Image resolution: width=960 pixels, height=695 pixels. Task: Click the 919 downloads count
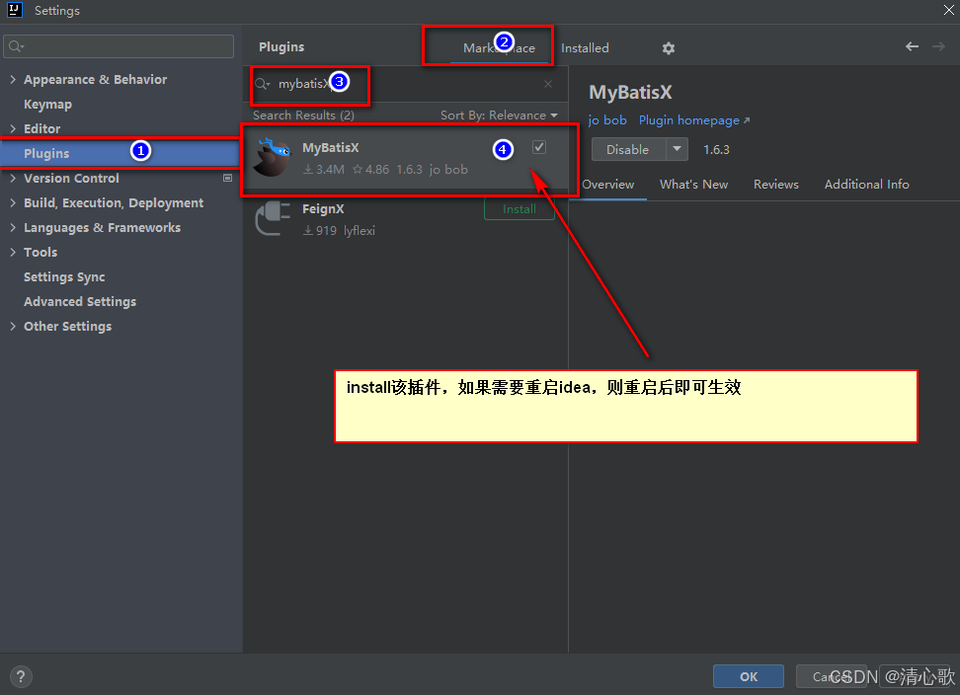click(x=321, y=231)
